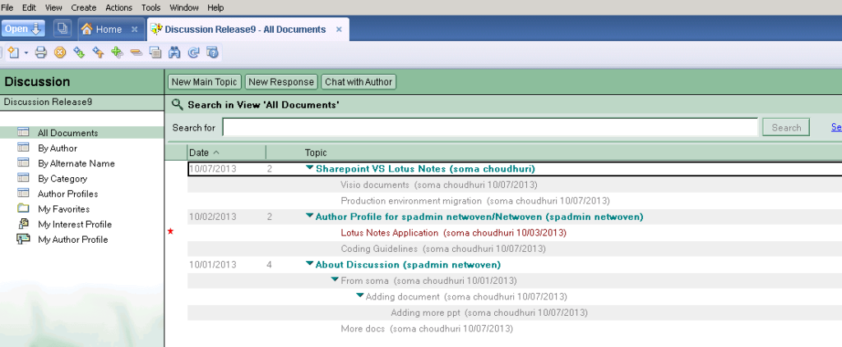Click the Chat with Author button

click(x=359, y=82)
